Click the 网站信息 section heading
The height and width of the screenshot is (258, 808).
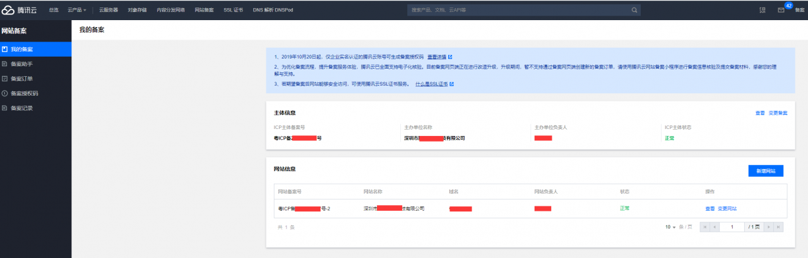coord(284,169)
